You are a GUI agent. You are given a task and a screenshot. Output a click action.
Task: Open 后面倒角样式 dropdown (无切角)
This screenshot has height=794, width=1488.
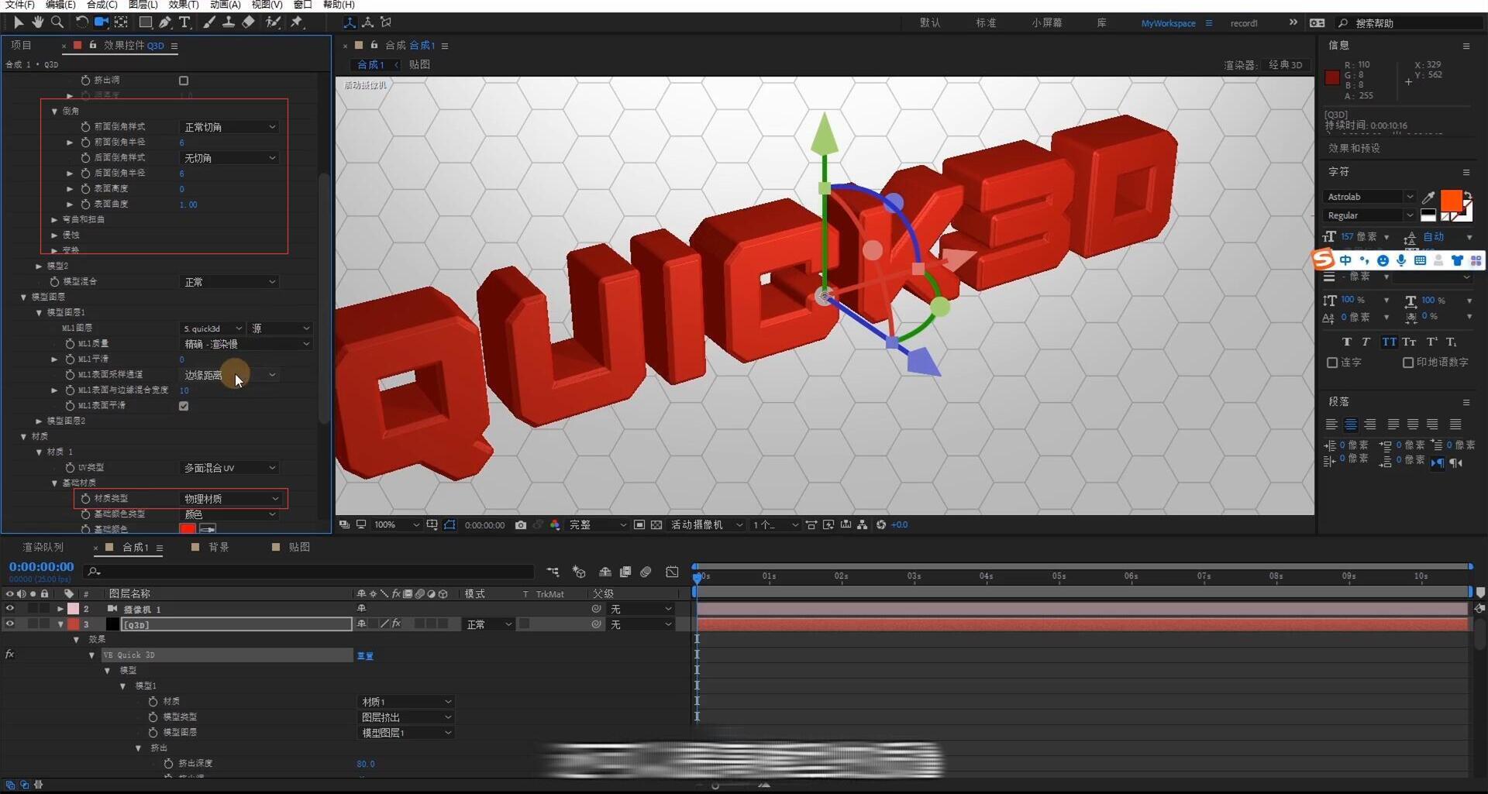pos(229,158)
